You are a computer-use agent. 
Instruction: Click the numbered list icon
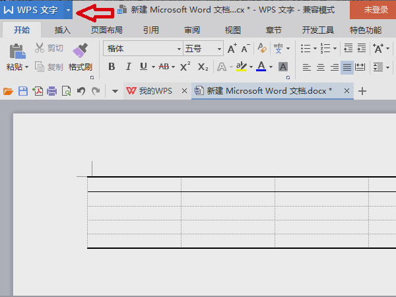[325, 48]
